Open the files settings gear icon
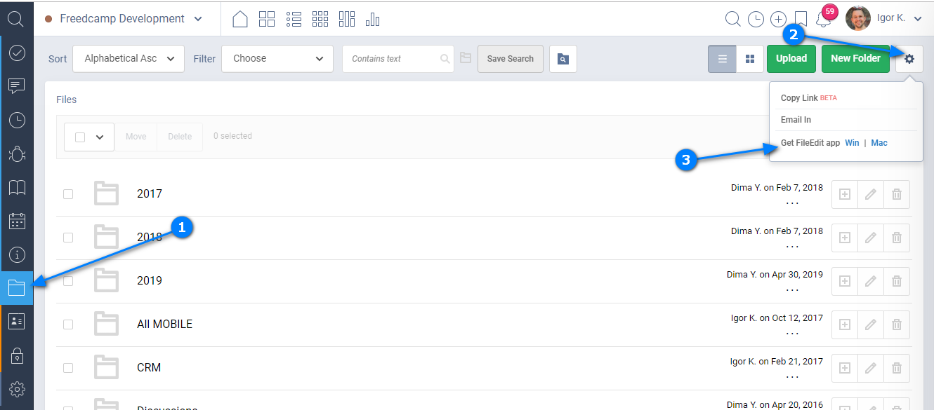This screenshot has height=410, width=934. (x=909, y=59)
